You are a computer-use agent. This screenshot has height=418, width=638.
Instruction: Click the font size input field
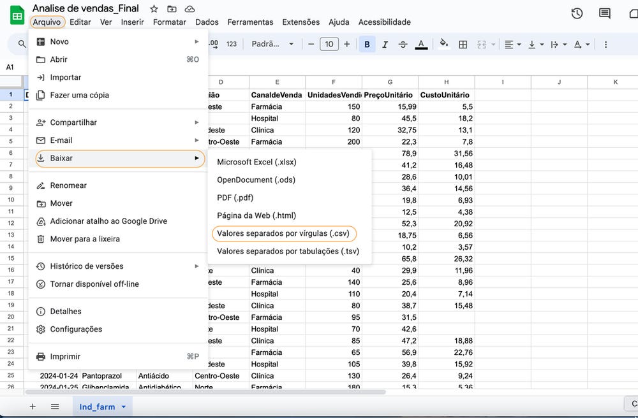329,44
